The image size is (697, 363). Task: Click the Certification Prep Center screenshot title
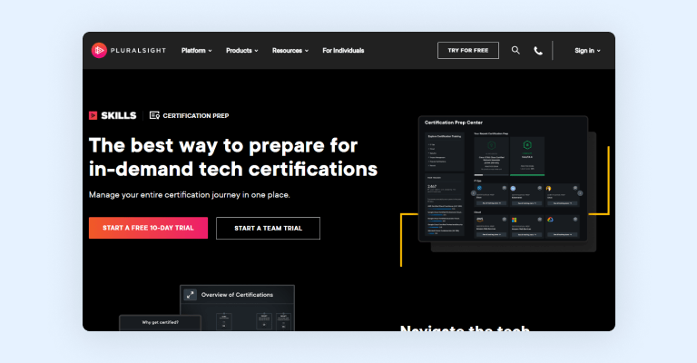coord(454,123)
